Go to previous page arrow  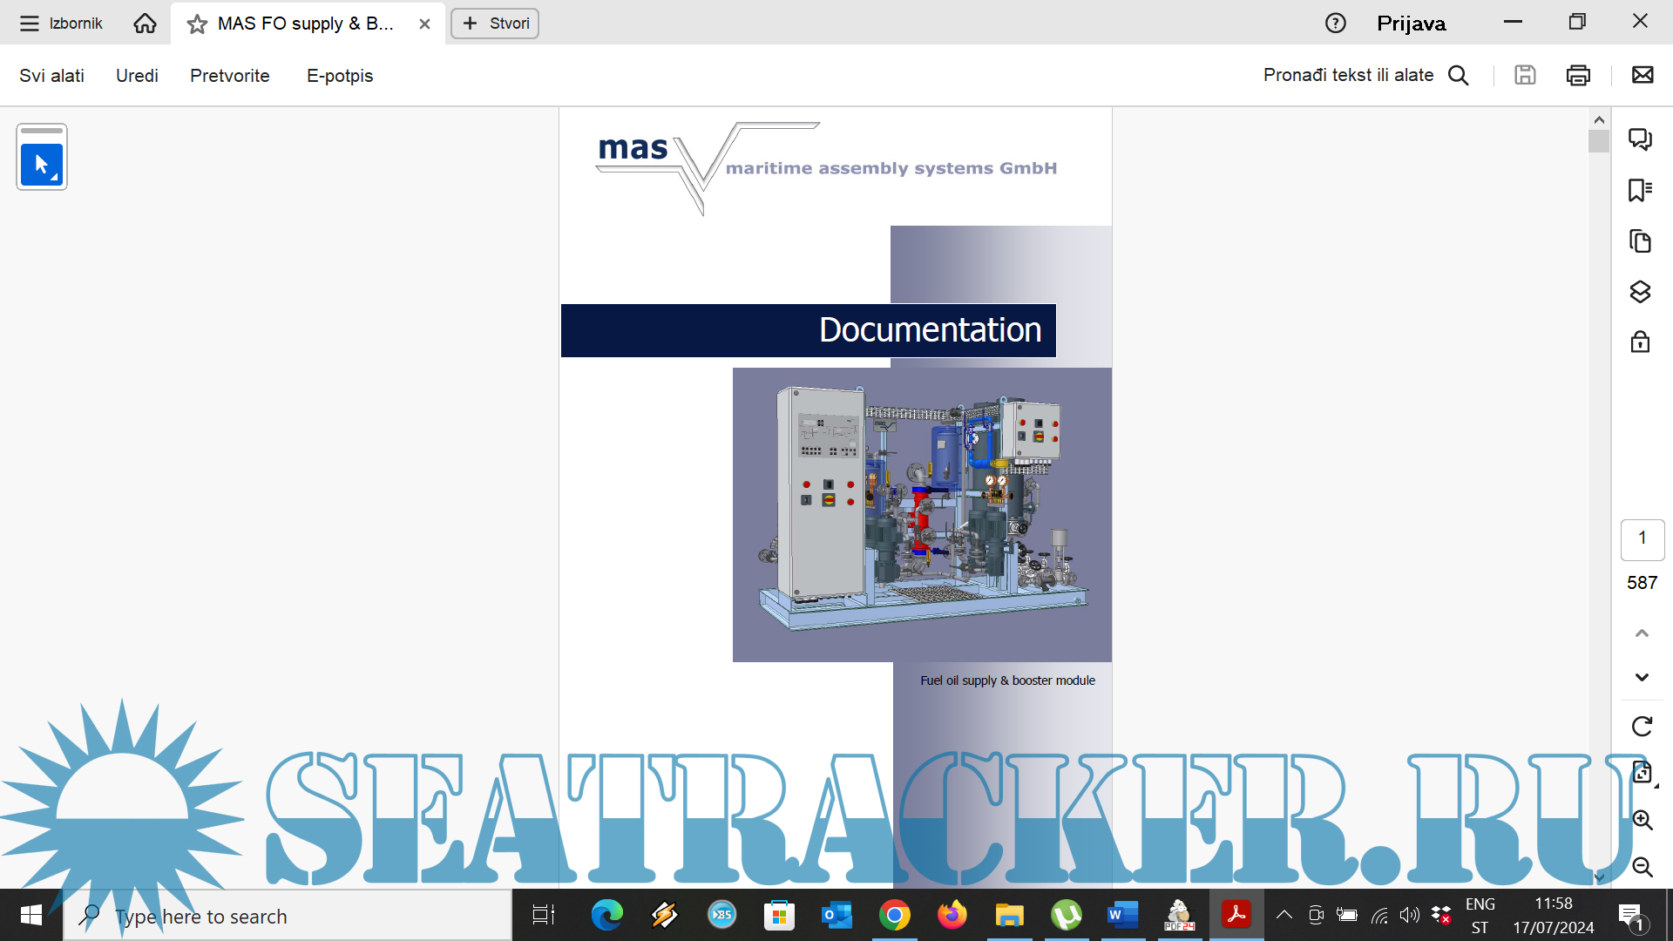coord(1642,633)
